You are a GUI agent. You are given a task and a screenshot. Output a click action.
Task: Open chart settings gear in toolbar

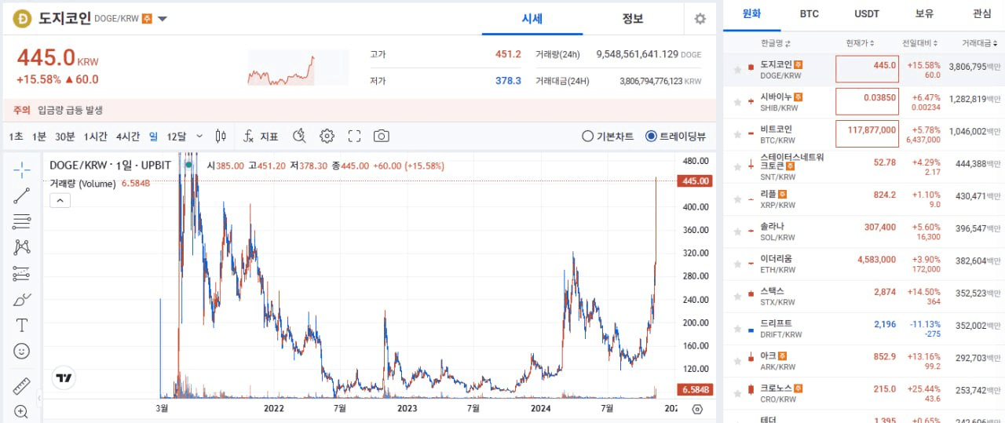327,136
